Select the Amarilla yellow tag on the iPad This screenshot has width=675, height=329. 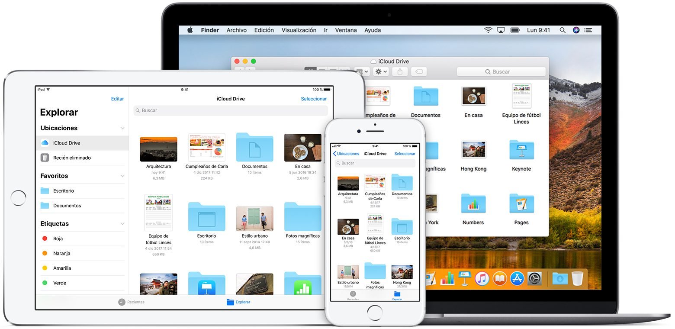point(82,268)
